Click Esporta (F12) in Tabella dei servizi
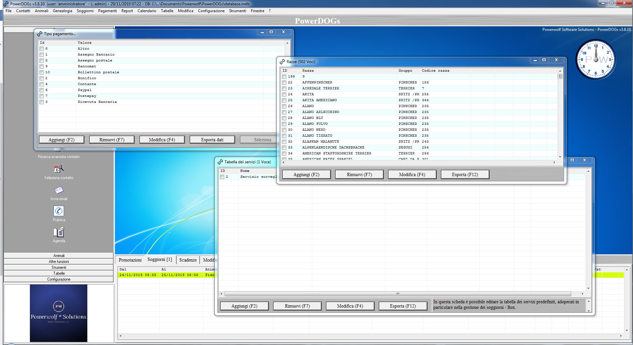 [x=403, y=306]
